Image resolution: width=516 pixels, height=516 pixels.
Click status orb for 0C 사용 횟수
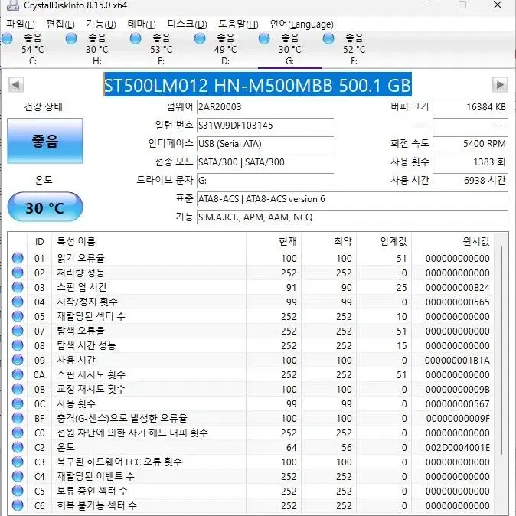click(18, 403)
